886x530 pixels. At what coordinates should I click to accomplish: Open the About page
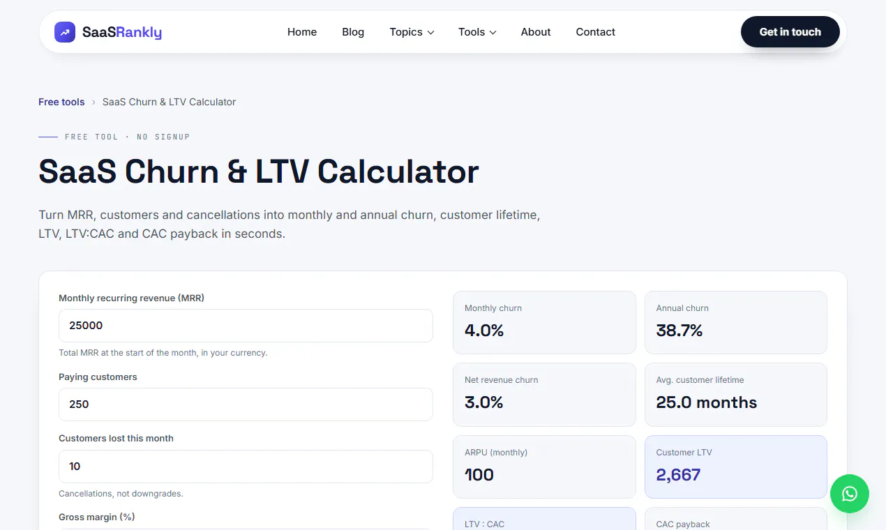click(x=536, y=32)
